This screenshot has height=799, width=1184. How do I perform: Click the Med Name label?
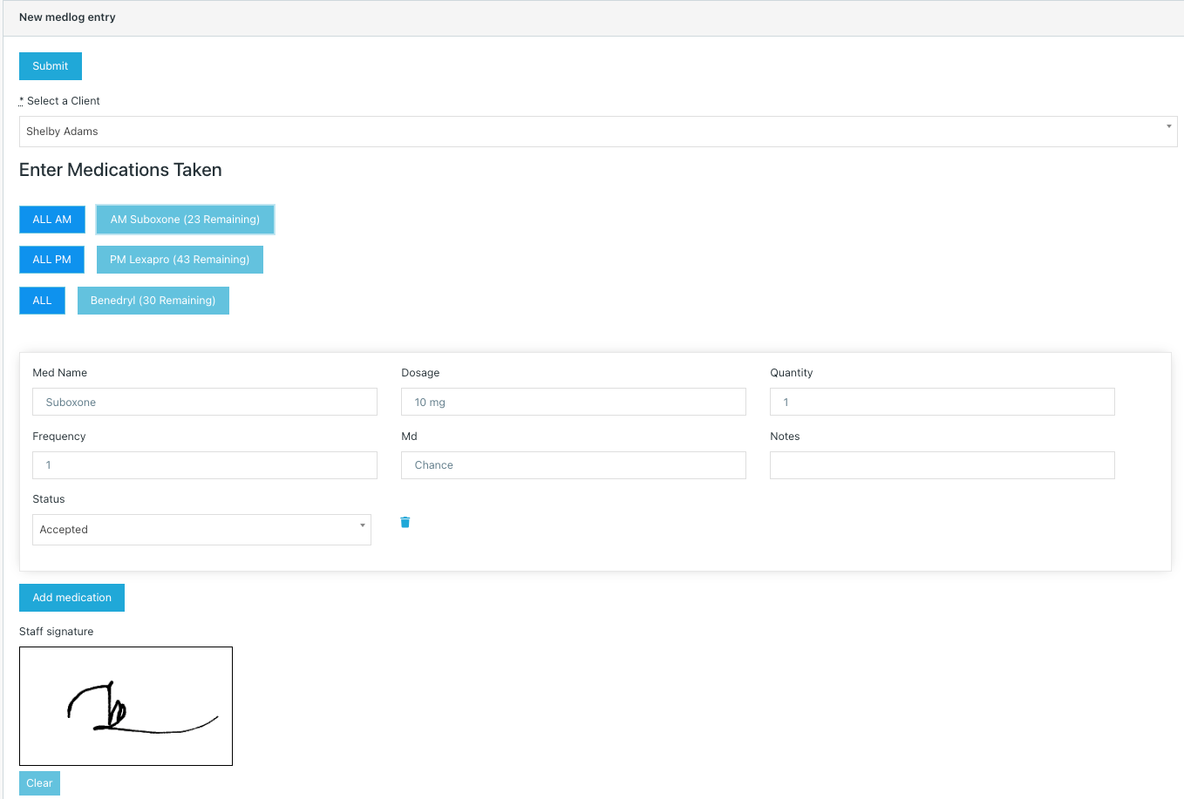click(x=60, y=373)
